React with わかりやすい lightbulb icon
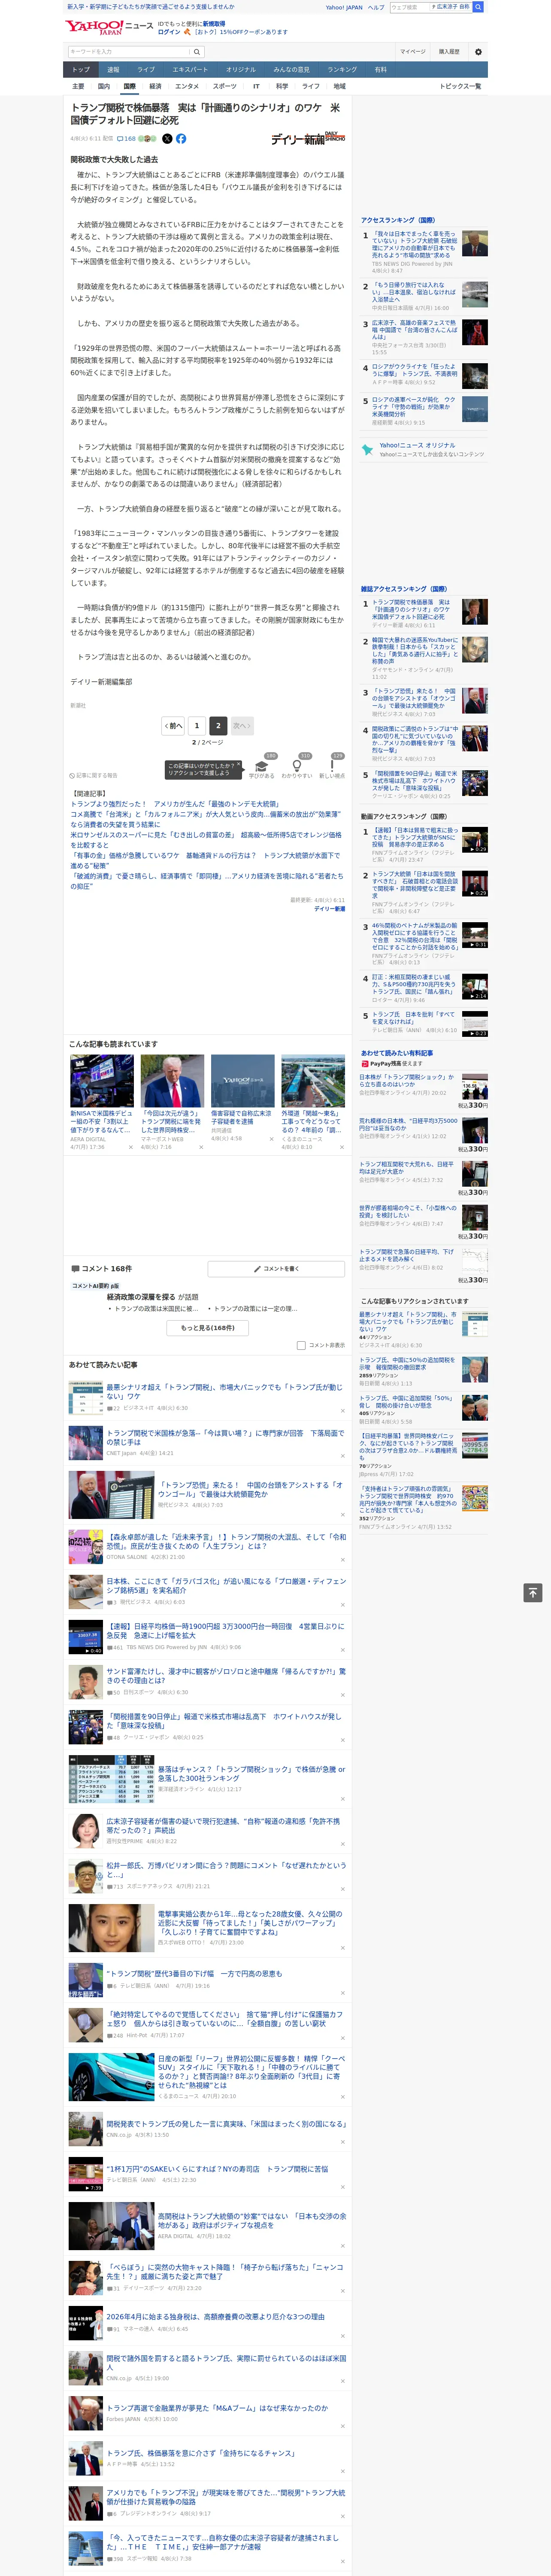The width and height of the screenshot is (551, 2576). [296, 766]
